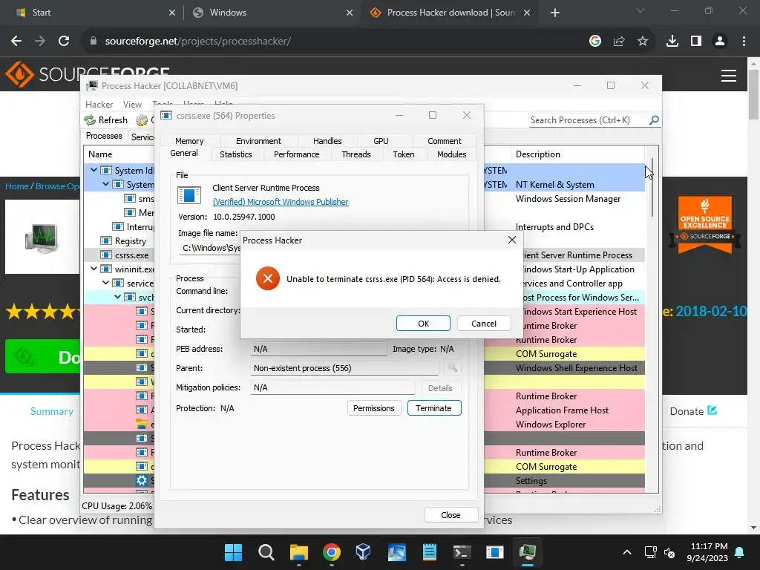760x570 pixels.
Task: Open the Permissions button in properties
Action: click(374, 408)
